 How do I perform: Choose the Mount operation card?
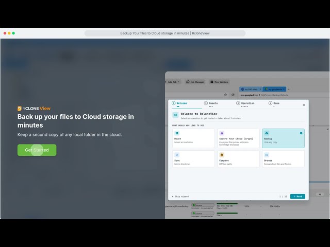(194, 138)
